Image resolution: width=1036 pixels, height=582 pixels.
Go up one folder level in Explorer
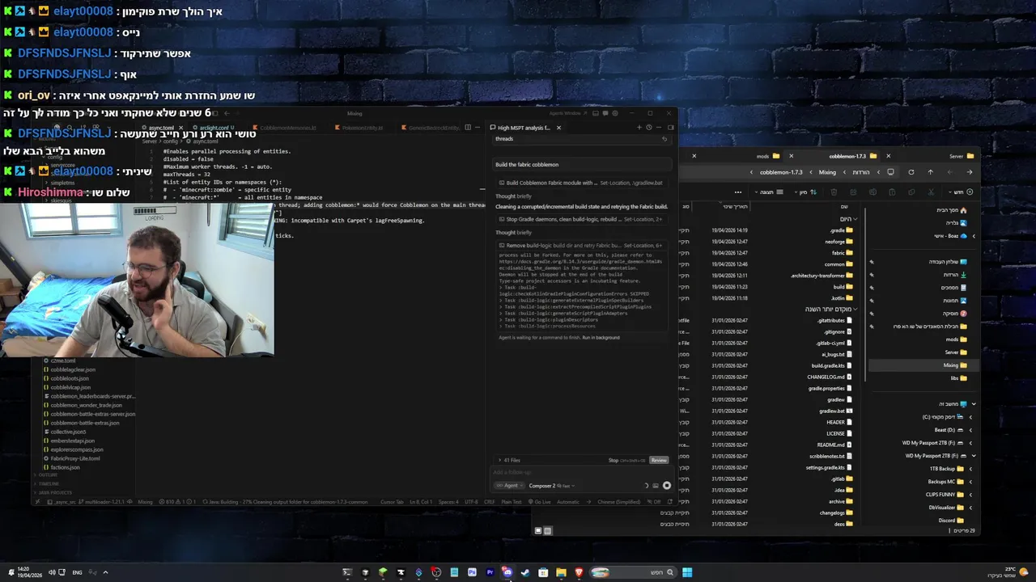point(930,172)
